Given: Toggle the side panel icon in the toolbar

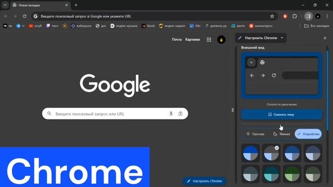Looking at the screenshot, I should (309, 16).
